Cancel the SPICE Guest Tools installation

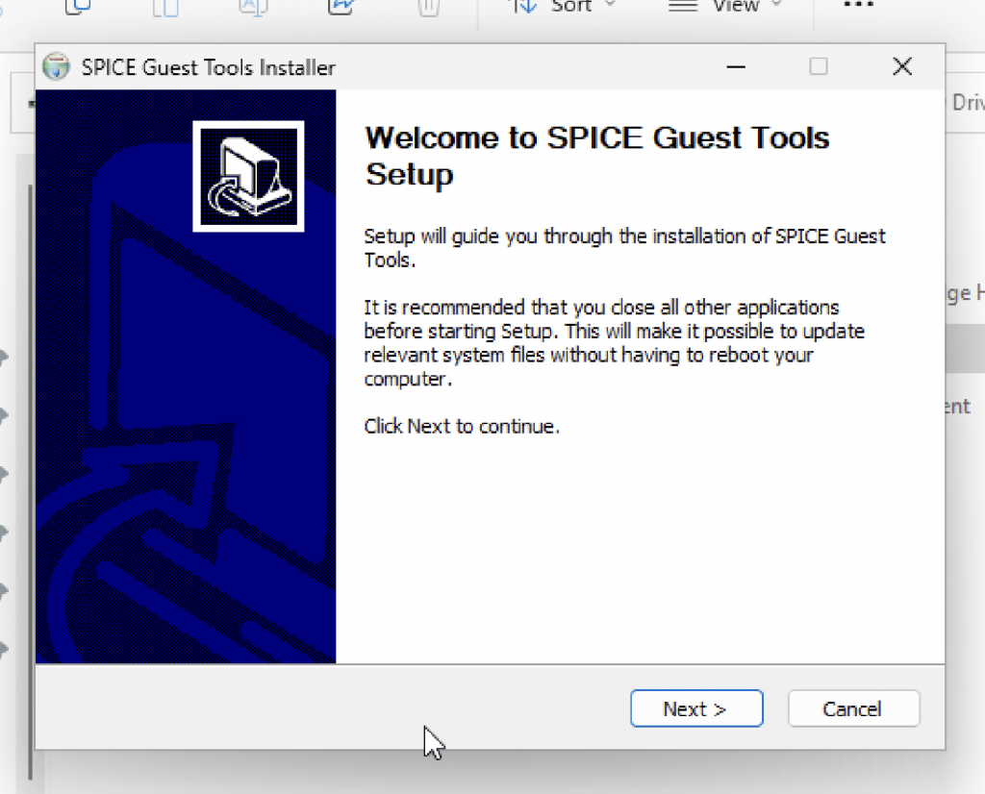point(852,708)
